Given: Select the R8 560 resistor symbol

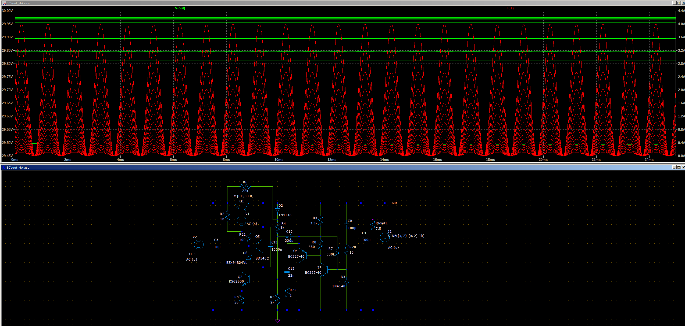Looking at the screenshot, I should [x=320, y=244].
